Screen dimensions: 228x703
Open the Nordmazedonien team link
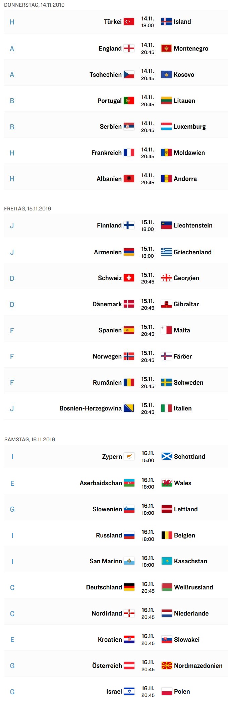click(x=198, y=666)
